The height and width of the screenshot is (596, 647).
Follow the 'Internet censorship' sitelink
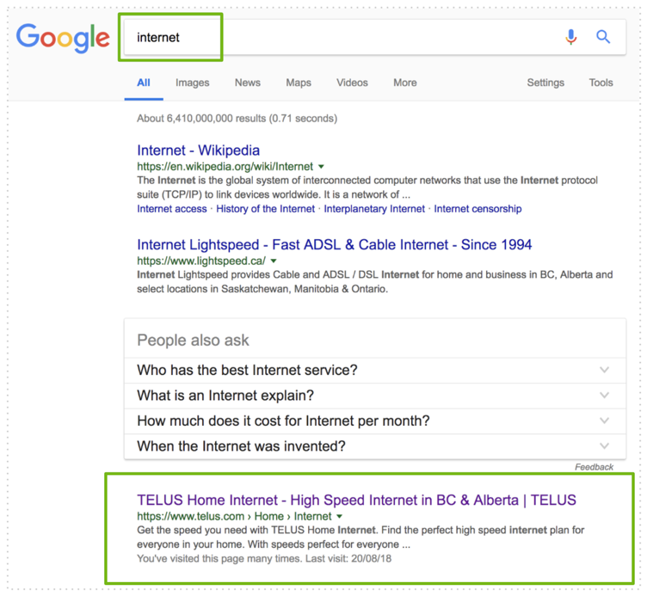[478, 209]
